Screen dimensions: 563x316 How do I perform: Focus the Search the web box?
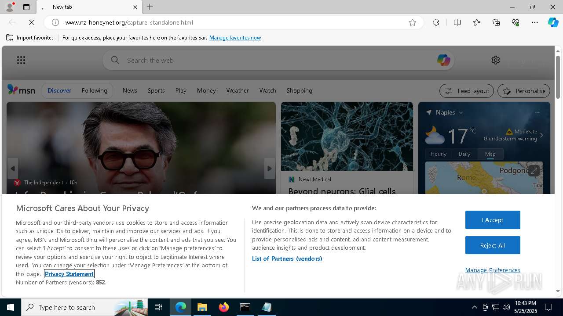[278, 60]
